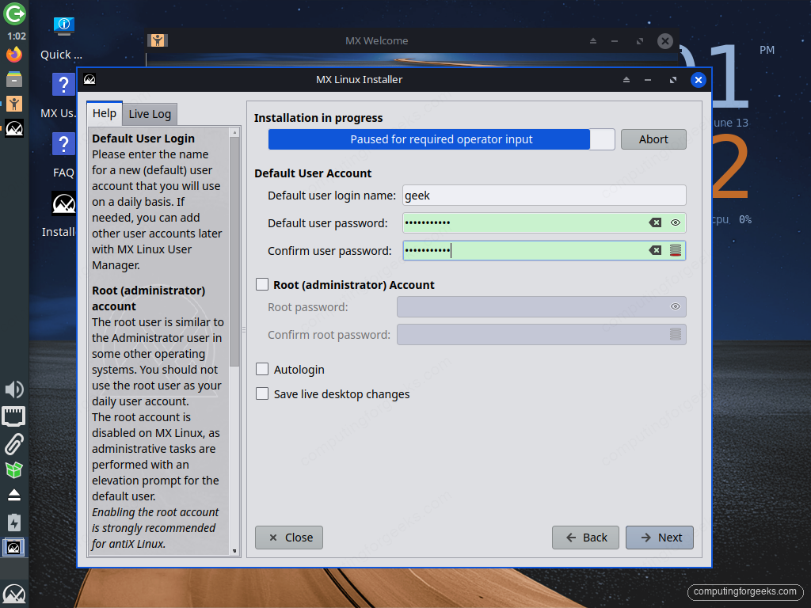Screen dimensions: 811x608
Task: Close the MX Welcome window
Action: click(x=665, y=41)
